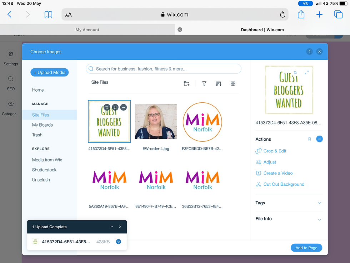Select the circular MiM Norfolk logo
Viewport: 350px width, 263px height.
202,122
